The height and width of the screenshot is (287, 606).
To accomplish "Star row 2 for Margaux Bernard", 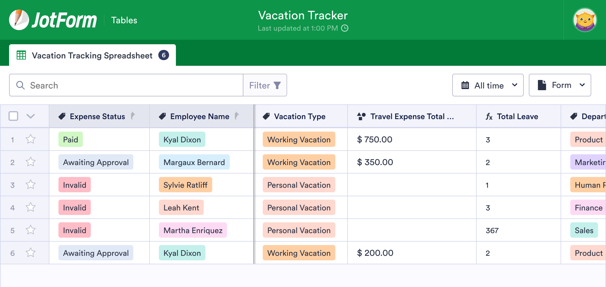I will click(31, 162).
